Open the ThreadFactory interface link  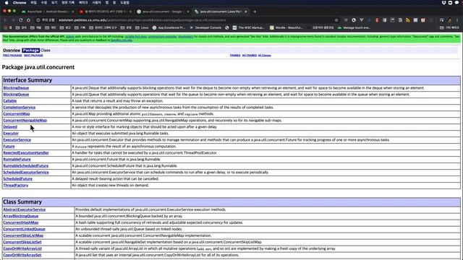(x=16, y=185)
